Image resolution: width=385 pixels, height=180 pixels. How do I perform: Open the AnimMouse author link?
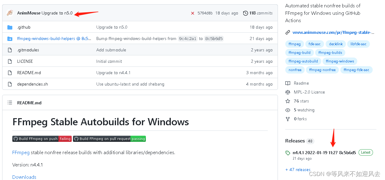click(29, 13)
